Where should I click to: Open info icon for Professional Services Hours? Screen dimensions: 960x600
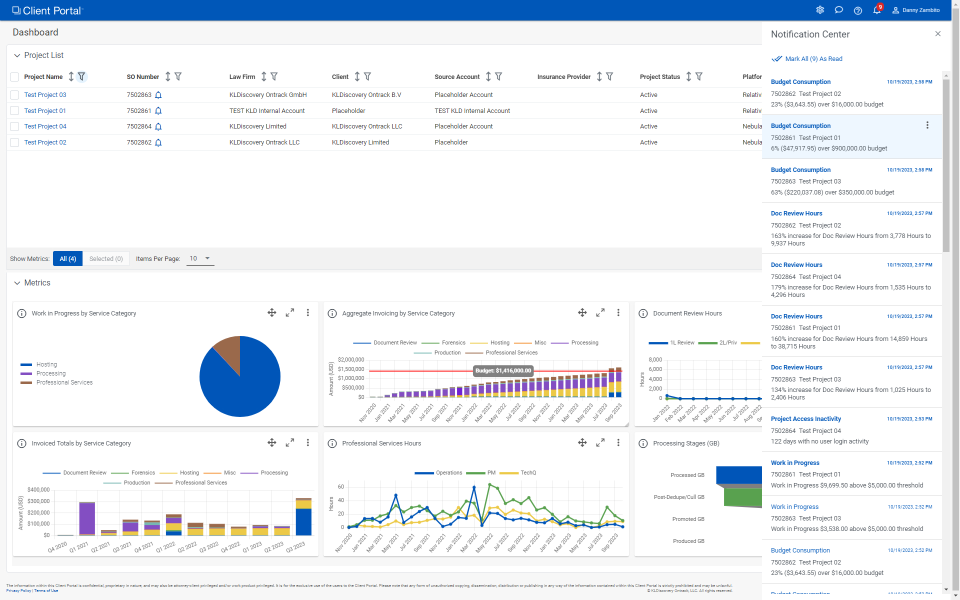pos(332,443)
